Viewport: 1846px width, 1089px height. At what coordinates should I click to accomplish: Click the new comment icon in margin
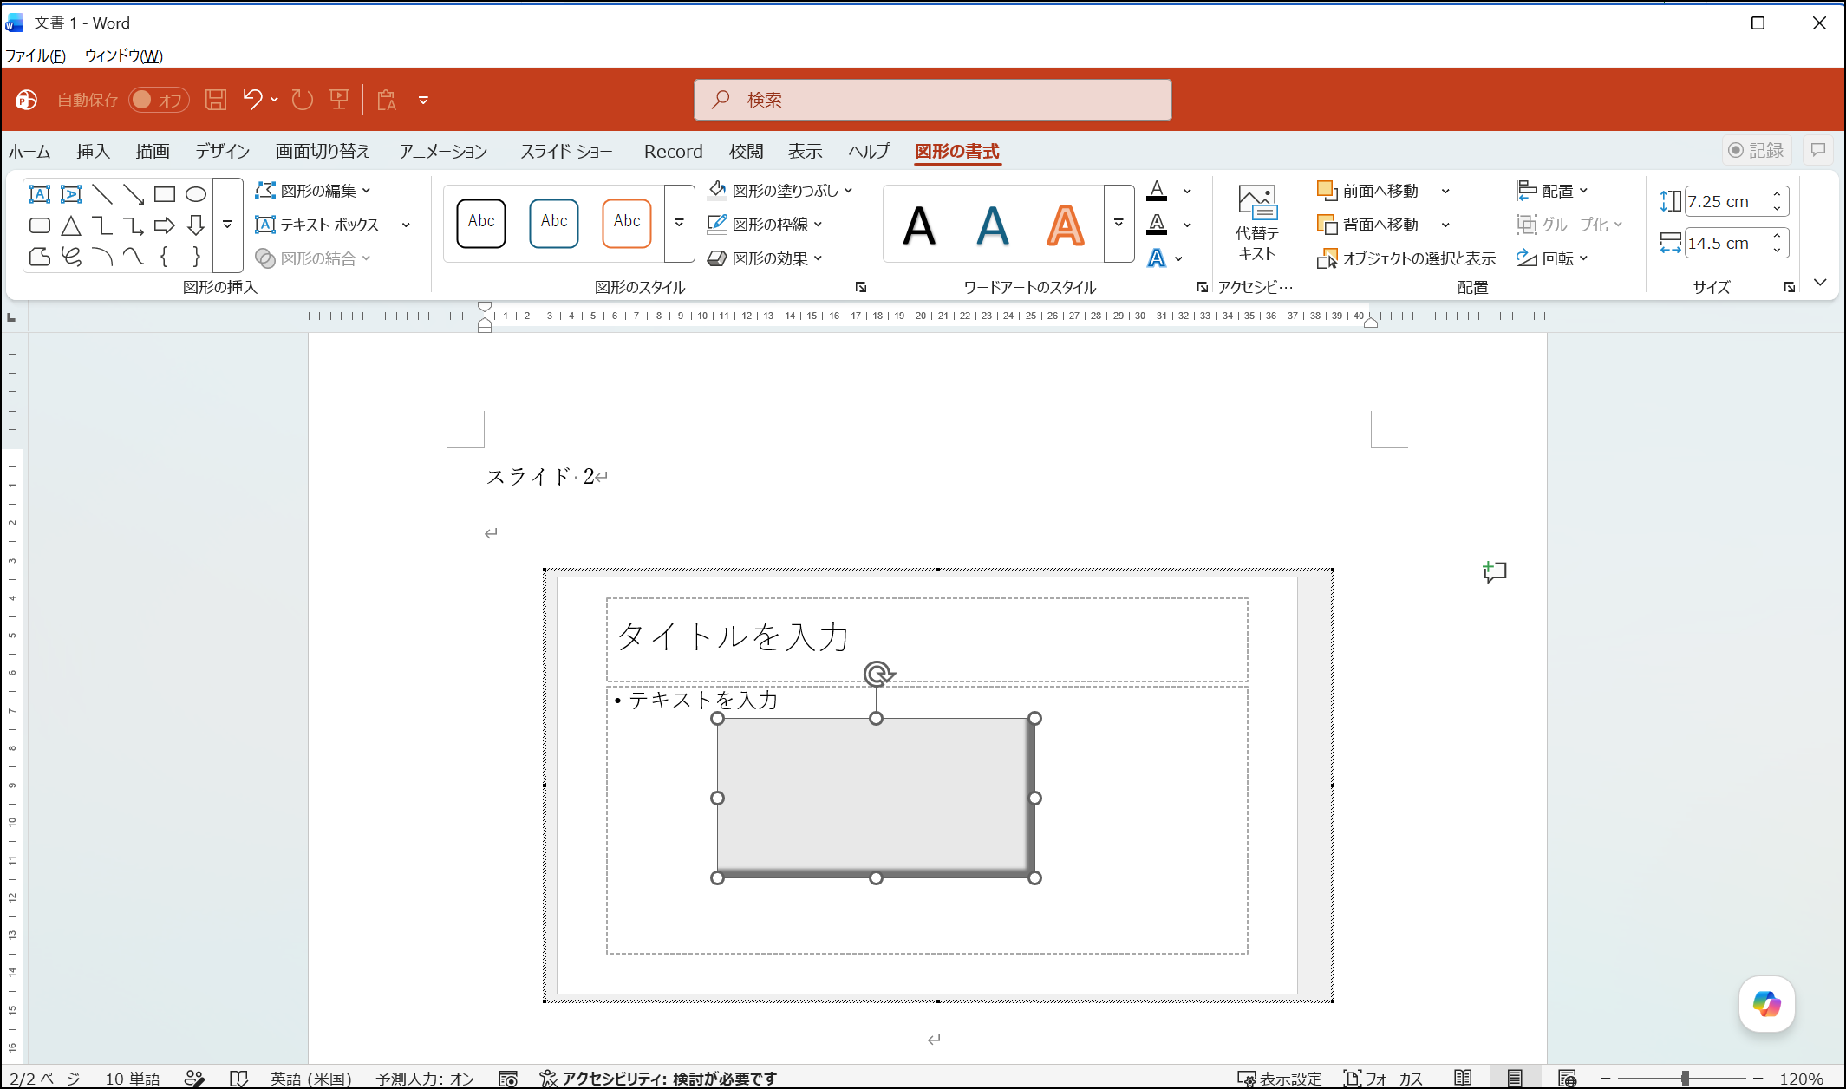(x=1495, y=572)
